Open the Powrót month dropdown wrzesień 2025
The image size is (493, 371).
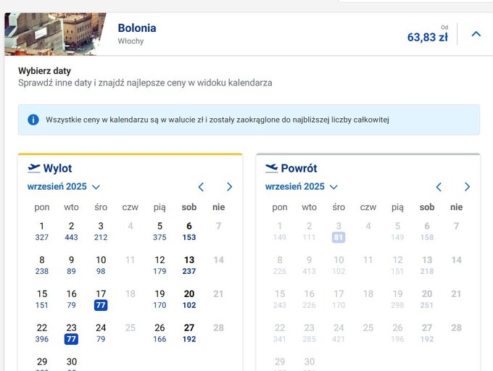pos(302,187)
